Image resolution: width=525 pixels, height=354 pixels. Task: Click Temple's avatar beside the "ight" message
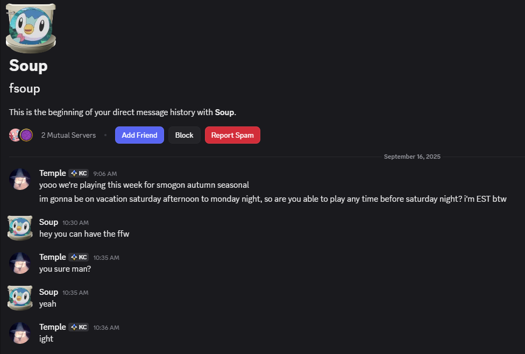[20, 332]
